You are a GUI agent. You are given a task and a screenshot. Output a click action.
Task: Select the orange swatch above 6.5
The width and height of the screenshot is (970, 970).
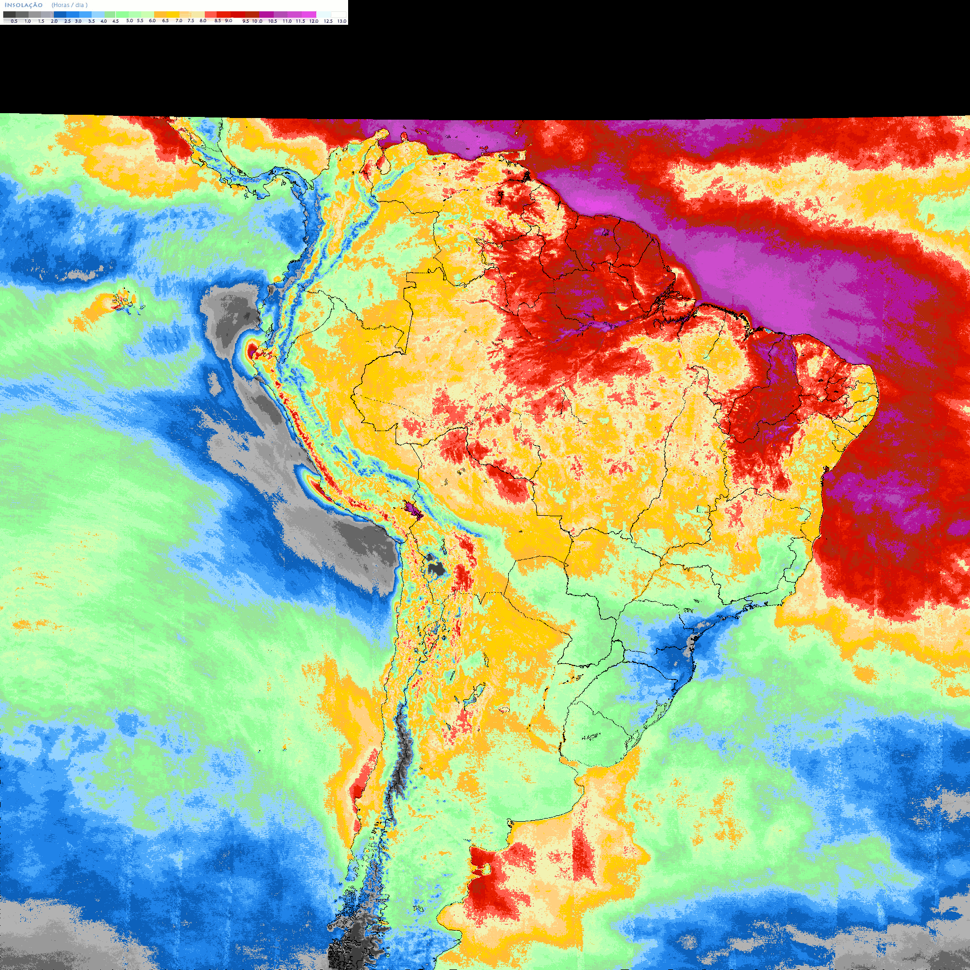[161, 15]
